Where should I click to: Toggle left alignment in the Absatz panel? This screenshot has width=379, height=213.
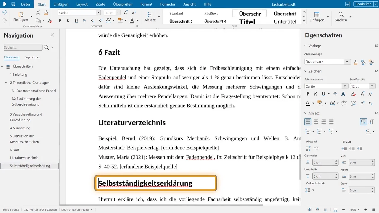tap(308, 122)
